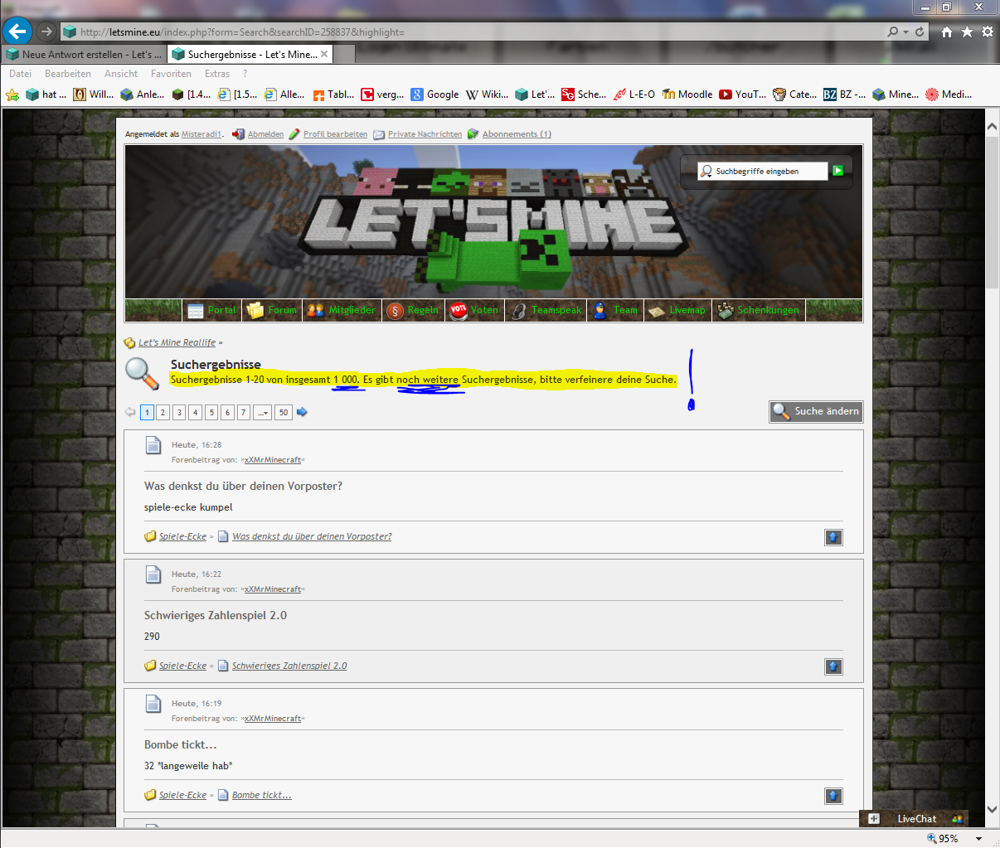
Task: Open the zoom level dropdown at 95%
Action: point(979,839)
